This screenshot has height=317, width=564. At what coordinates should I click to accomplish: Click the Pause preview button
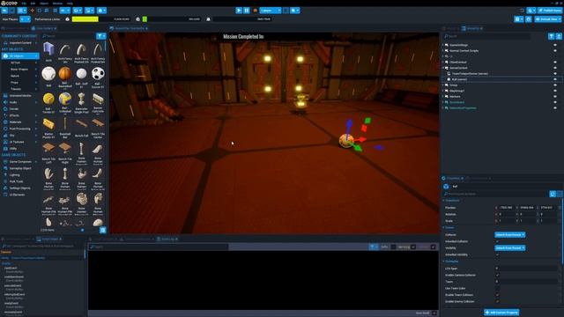pos(247,11)
